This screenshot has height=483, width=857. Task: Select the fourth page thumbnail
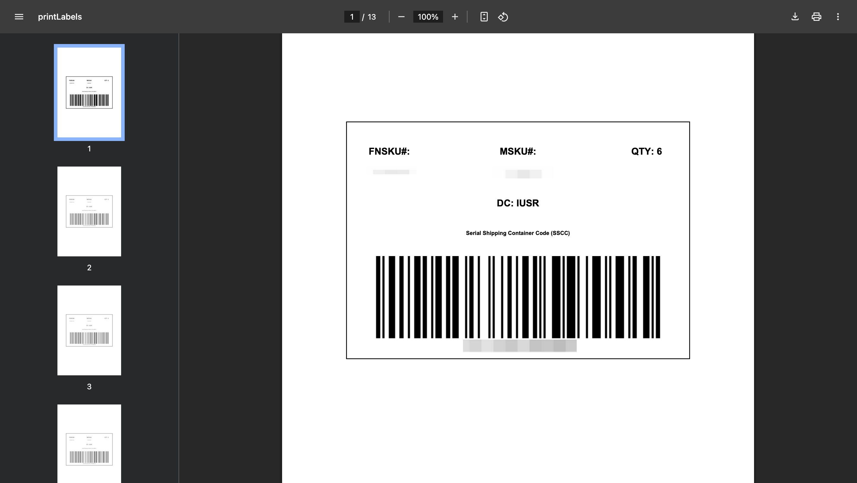[89, 444]
